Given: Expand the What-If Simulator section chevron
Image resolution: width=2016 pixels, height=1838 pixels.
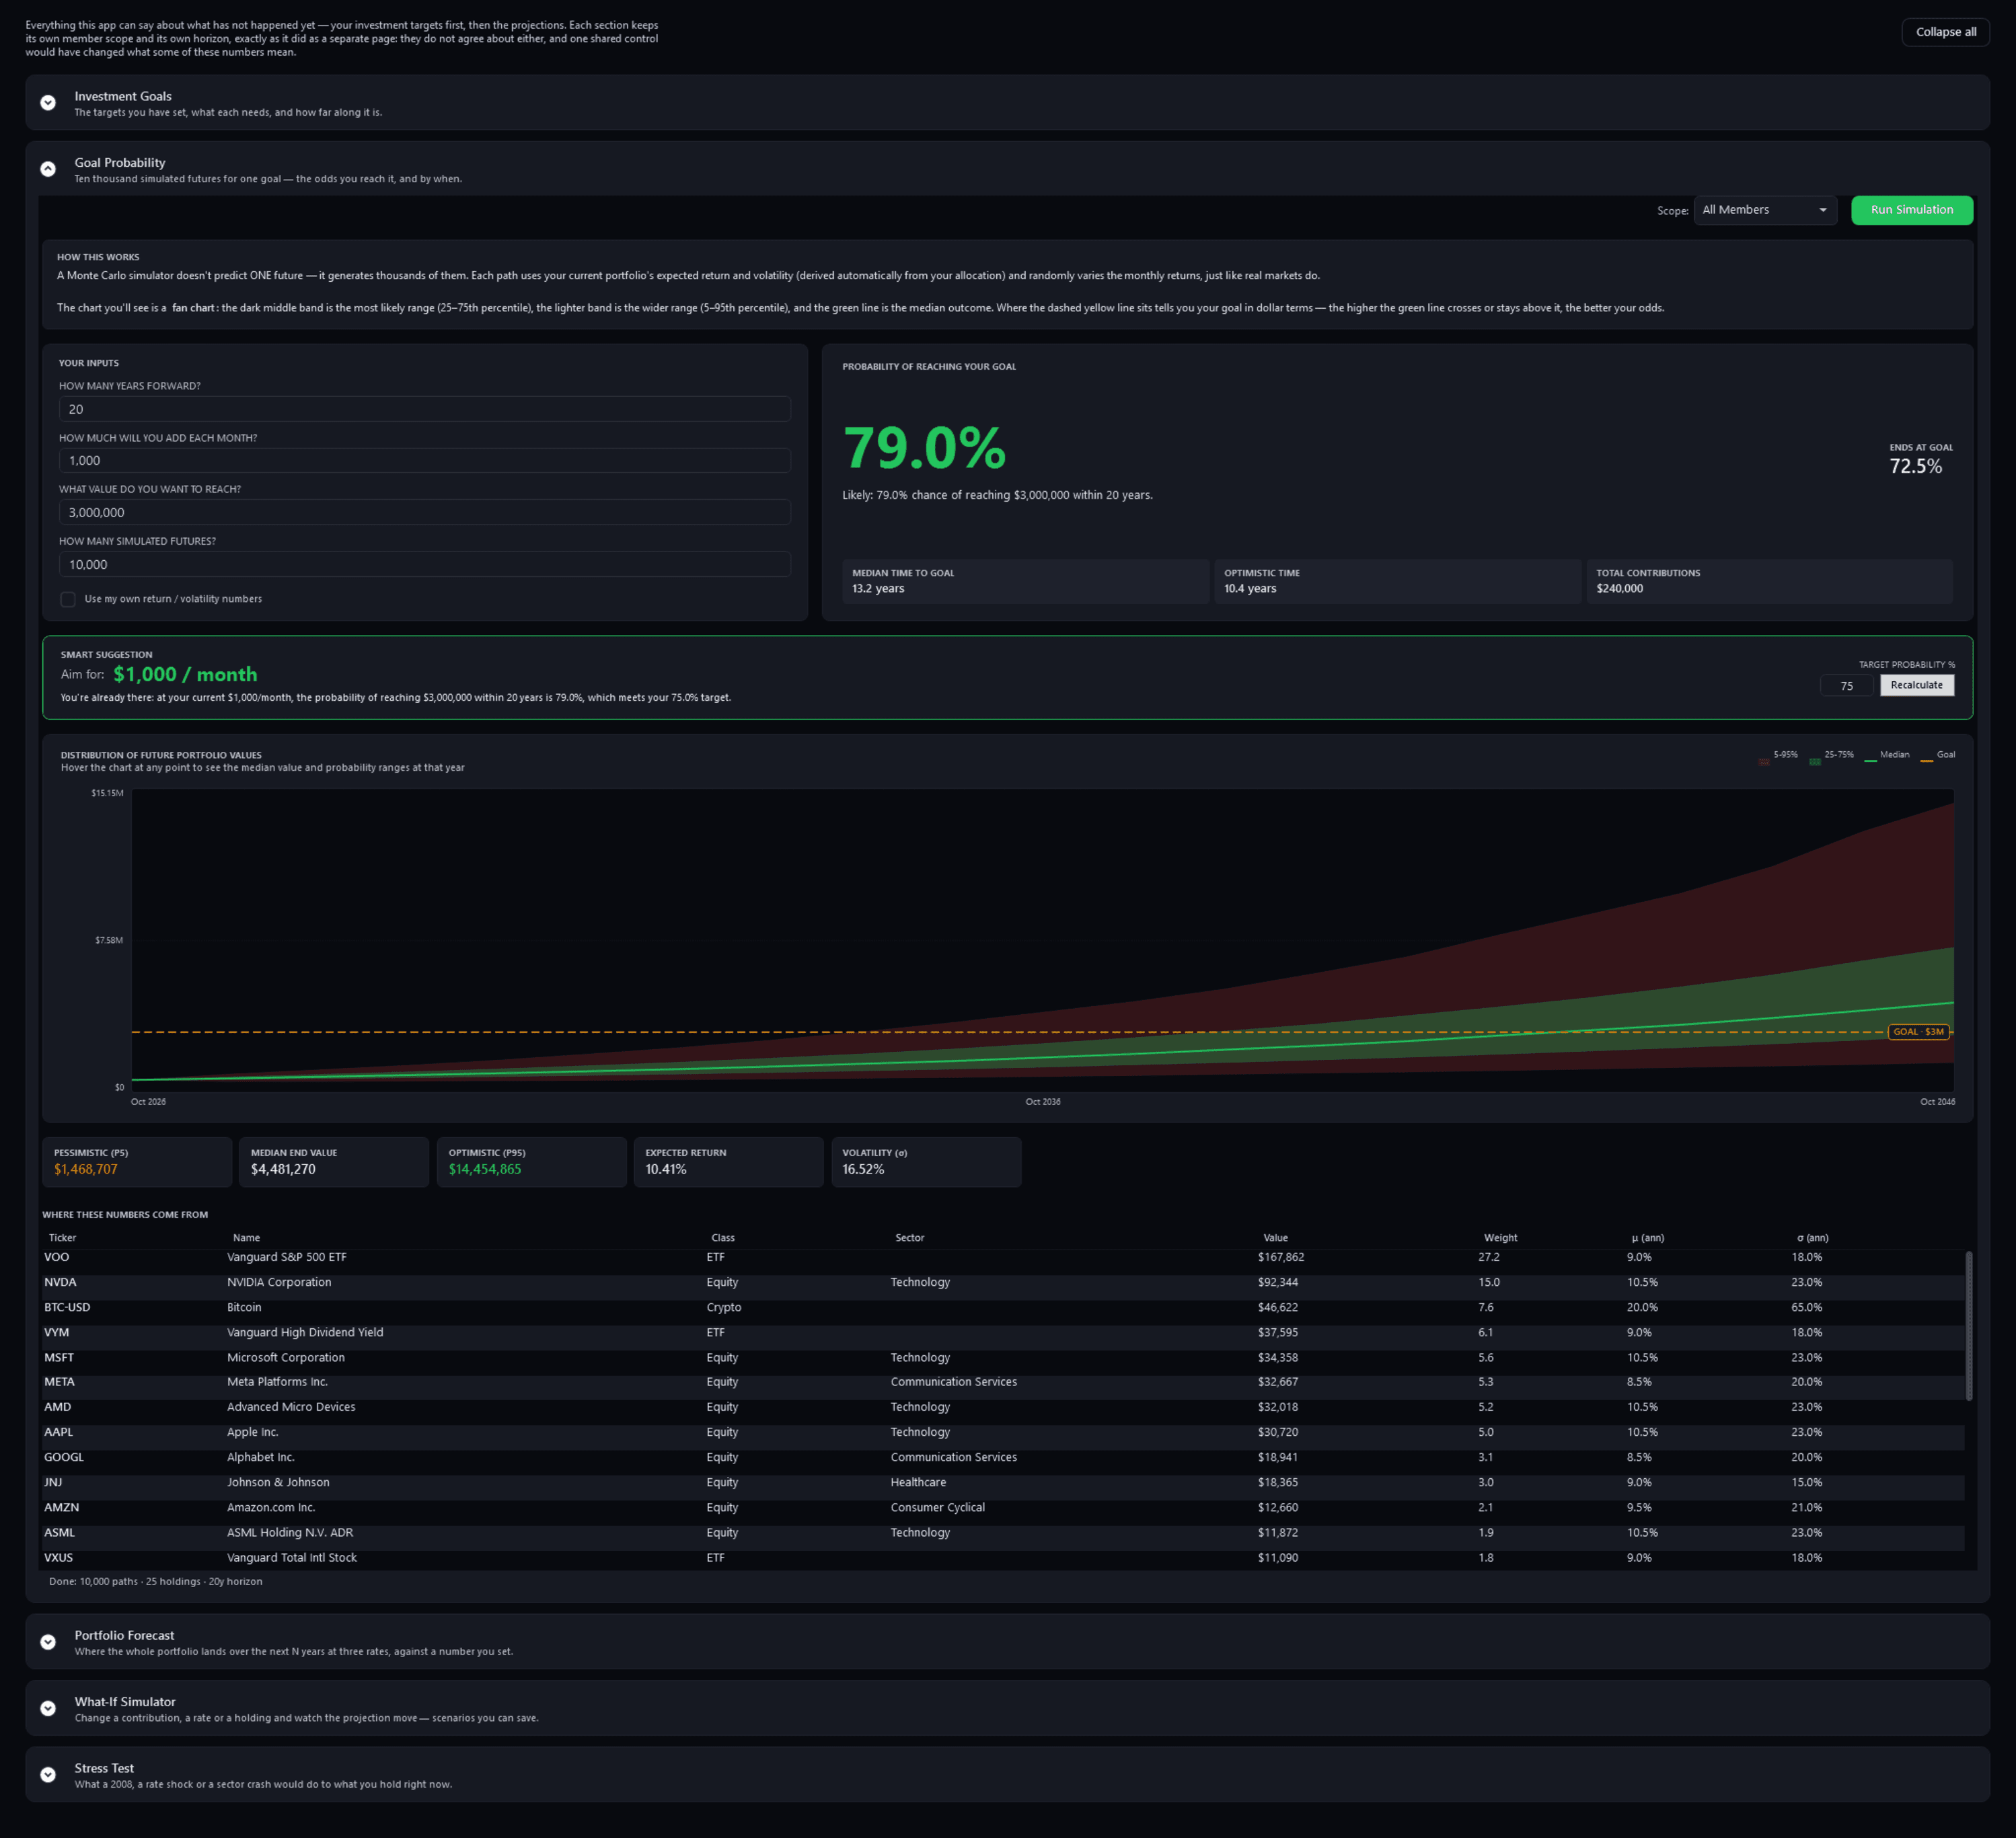Looking at the screenshot, I should tap(48, 1708).
